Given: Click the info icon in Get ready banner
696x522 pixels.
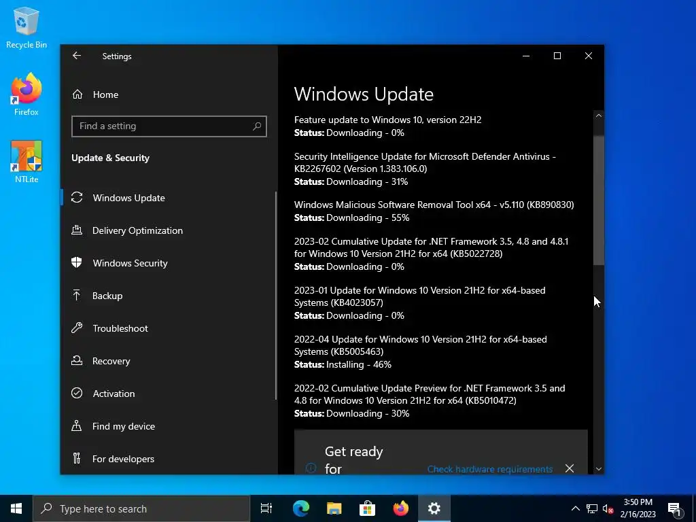Looking at the screenshot, I should [311, 468].
